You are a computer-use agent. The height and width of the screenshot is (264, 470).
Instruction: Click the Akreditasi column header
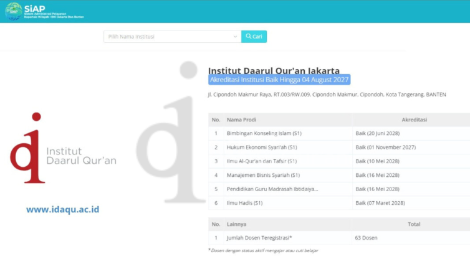(415, 120)
